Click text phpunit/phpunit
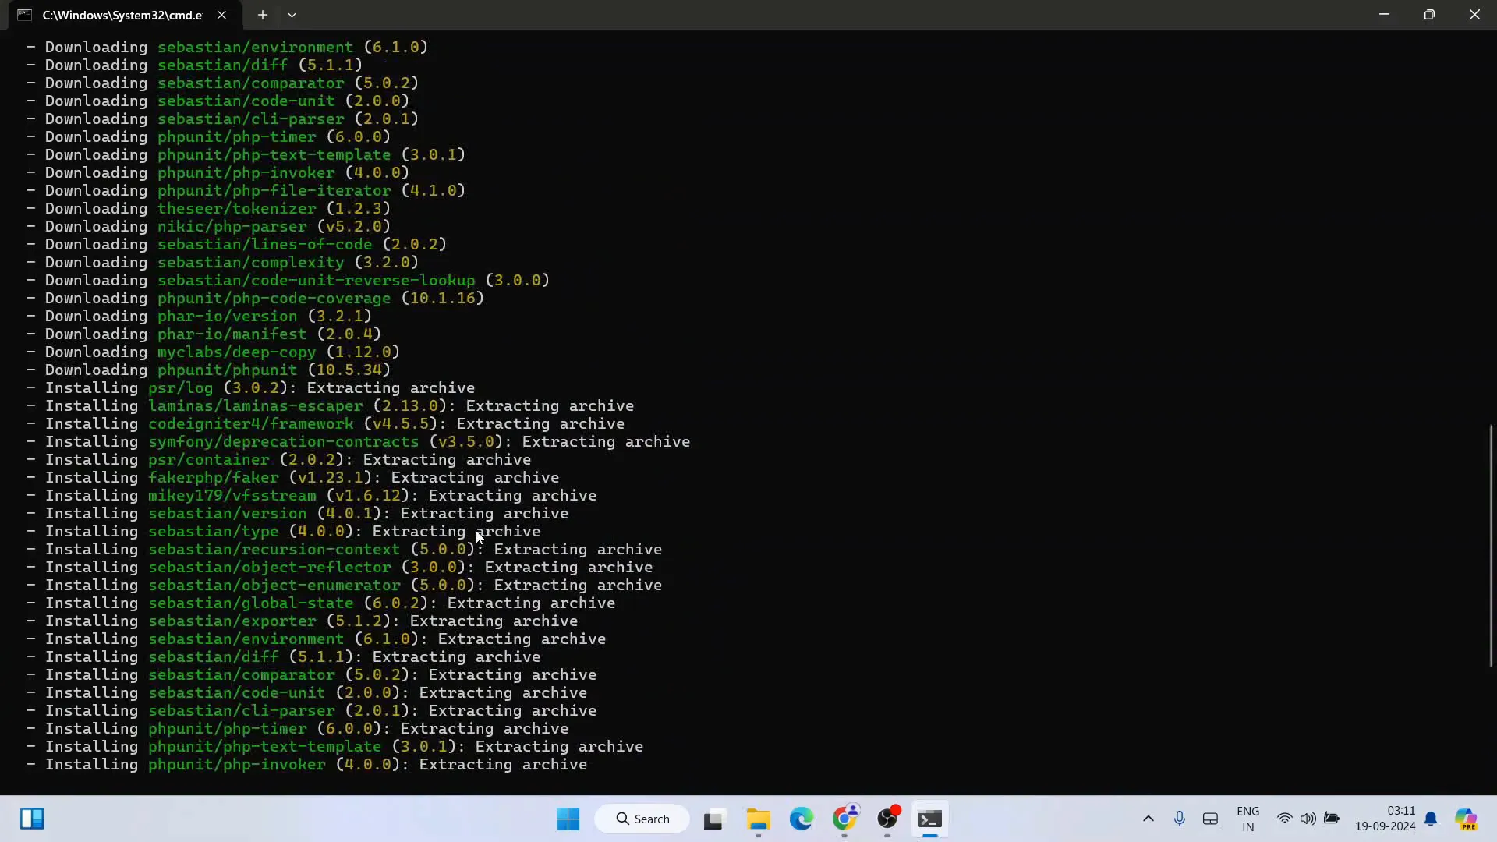Viewport: 1497px width, 842px height. tap(227, 370)
